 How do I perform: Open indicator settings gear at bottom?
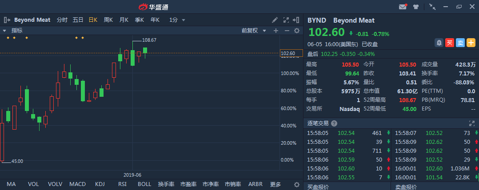(x=297, y=185)
